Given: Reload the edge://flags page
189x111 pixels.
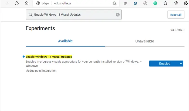Looking at the screenshot, I should 17,3.
